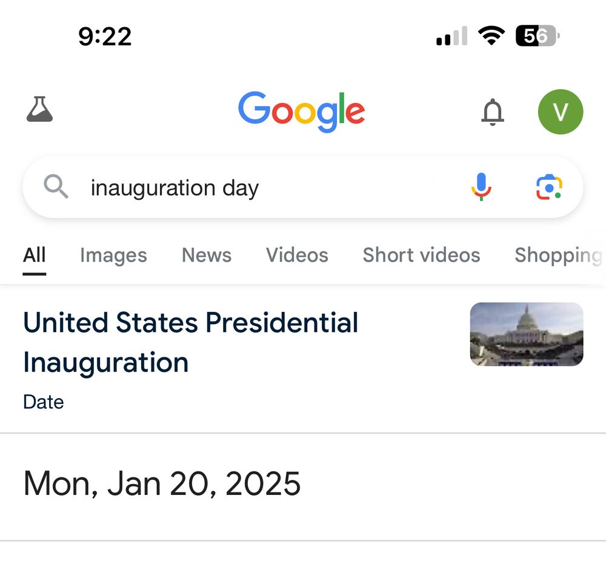This screenshot has height=561, width=606.
Task: Start a voice search with the microphone icon
Action: [481, 187]
